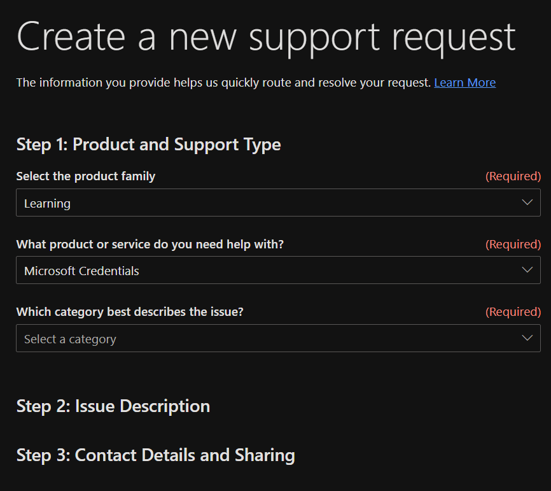Click Required tag above category field
551x491 pixels.
point(513,312)
